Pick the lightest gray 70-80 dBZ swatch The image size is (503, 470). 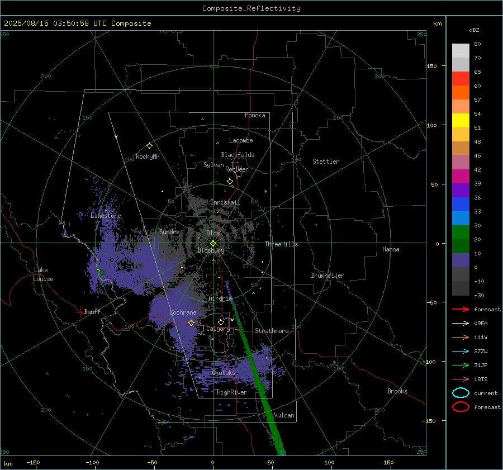tap(461, 50)
